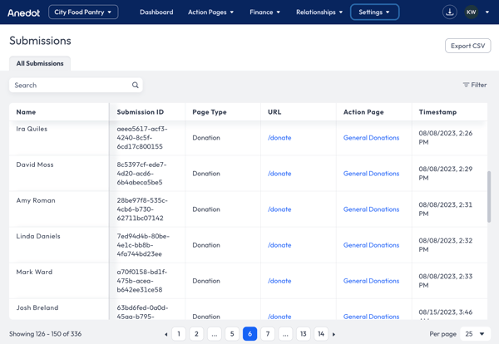
Task: Go to page 13
Action: click(x=304, y=334)
